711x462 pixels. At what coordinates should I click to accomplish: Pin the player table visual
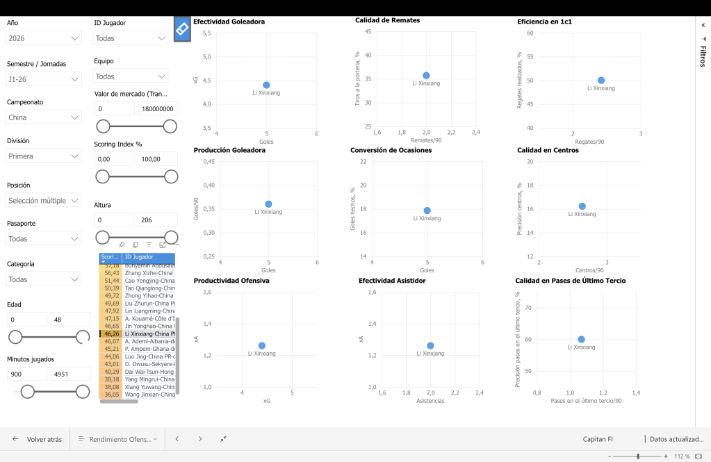point(122,245)
